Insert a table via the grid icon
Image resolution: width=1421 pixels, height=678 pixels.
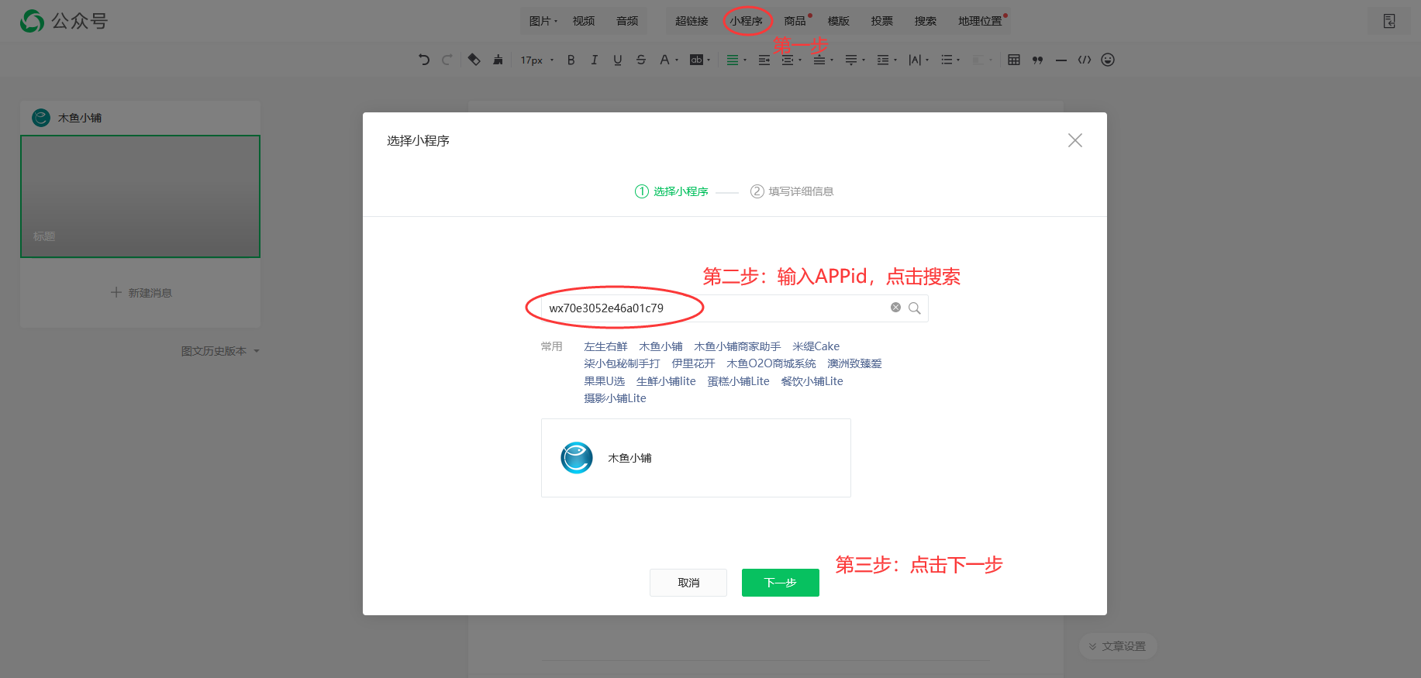1014,60
